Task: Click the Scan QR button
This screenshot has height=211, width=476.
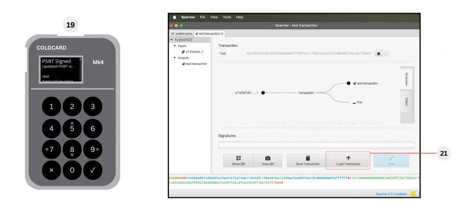Action: (x=268, y=160)
